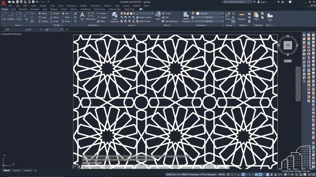Expand the Utilities panel

(x=243, y=25)
